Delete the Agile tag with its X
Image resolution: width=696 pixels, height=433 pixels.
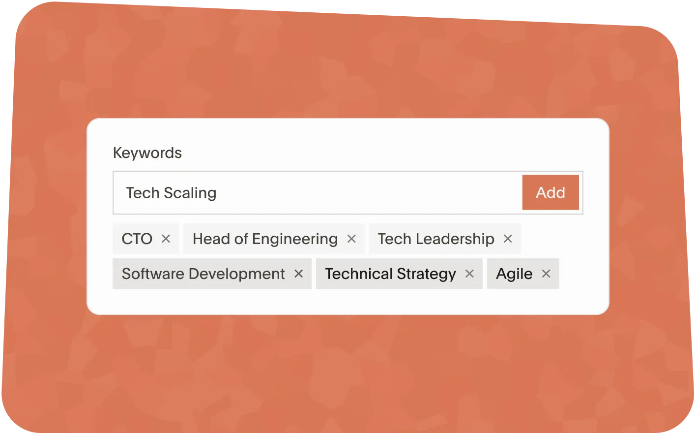click(x=546, y=274)
